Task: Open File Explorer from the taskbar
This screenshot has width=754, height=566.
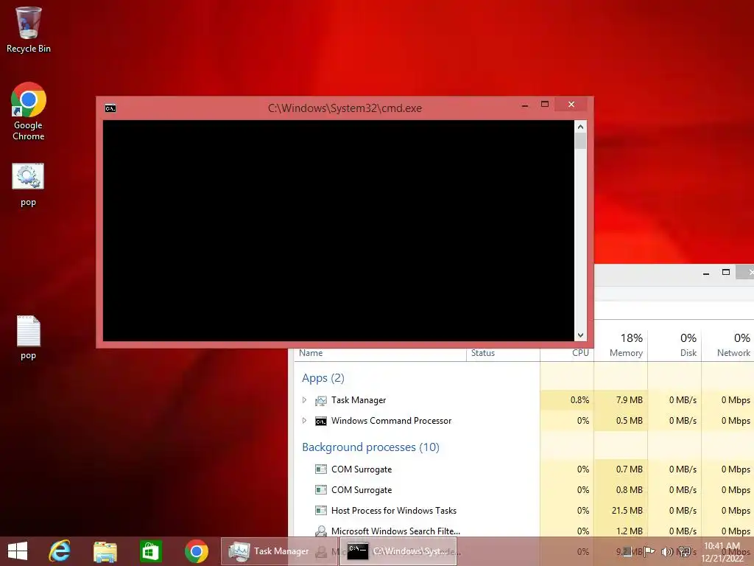Action: 105,551
